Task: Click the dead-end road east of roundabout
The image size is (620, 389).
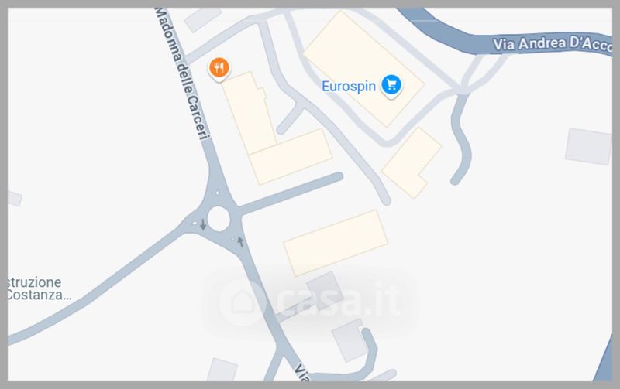Action: coord(291,193)
